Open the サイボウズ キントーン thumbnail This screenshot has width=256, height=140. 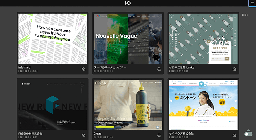203,105
